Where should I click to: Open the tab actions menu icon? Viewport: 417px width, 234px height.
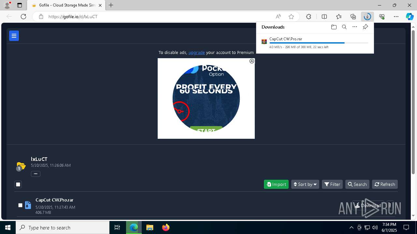[20, 5]
